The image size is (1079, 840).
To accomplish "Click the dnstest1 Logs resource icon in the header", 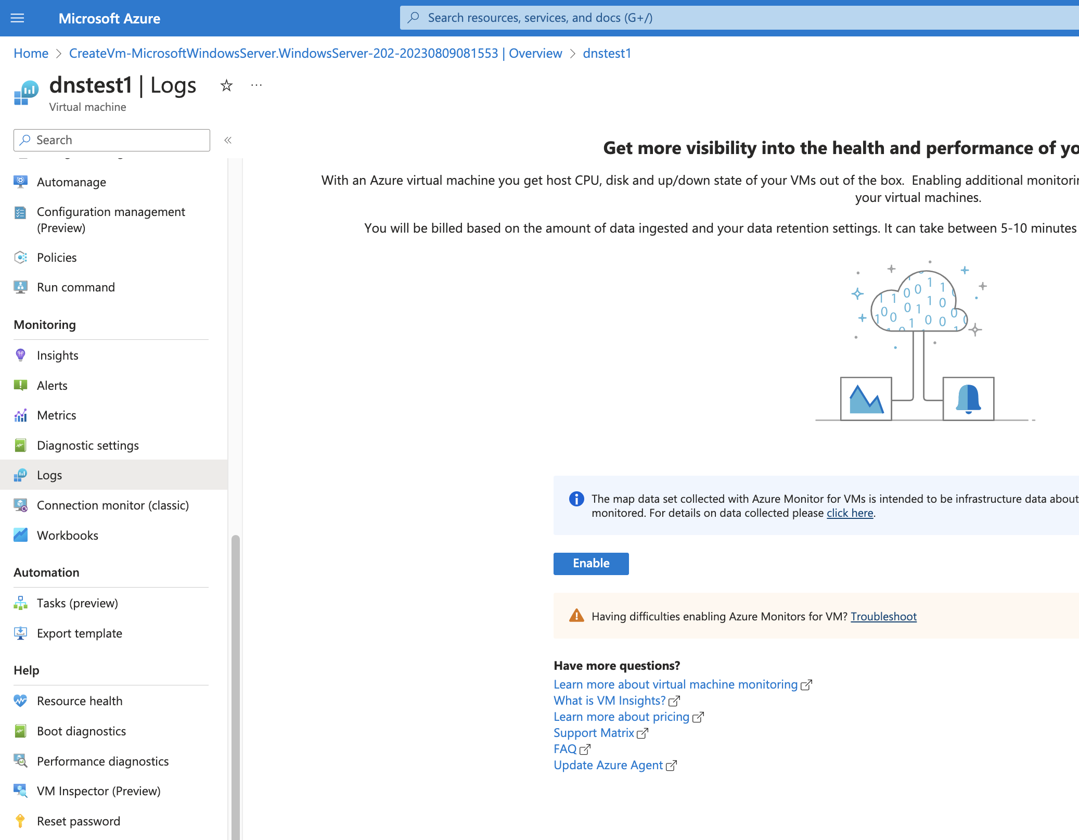I will pos(26,93).
